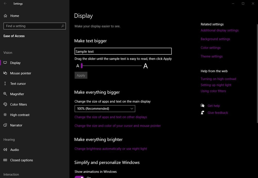Click the High contrast icon
The height and width of the screenshot is (178, 258).
pos(5,115)
